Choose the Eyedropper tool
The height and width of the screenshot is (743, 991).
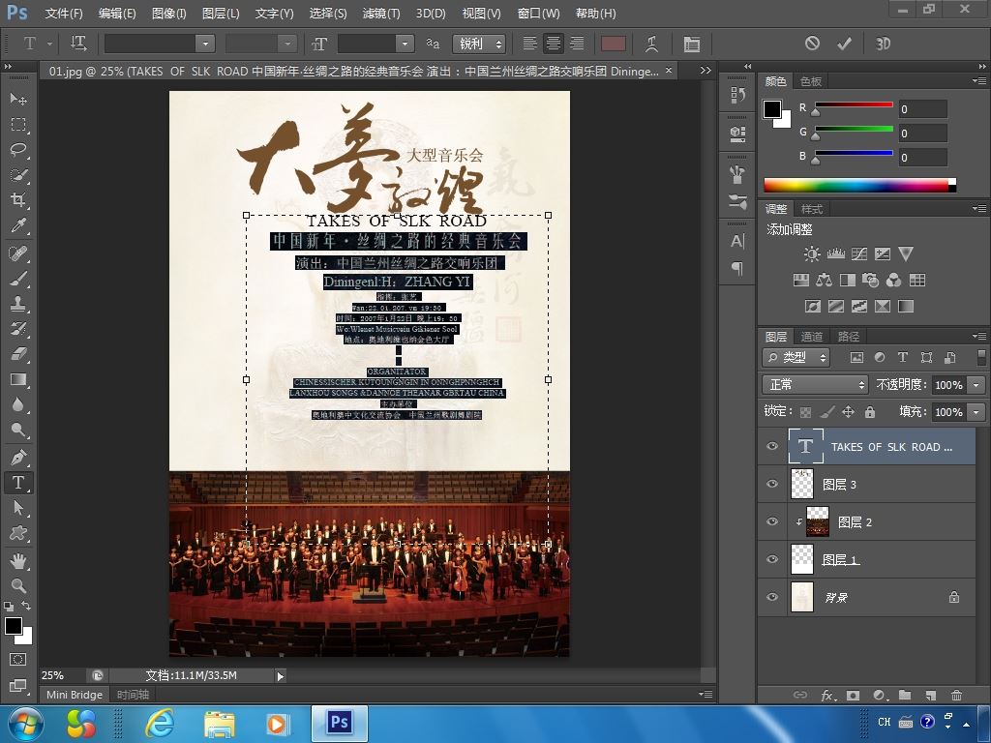tap(18, 225)
